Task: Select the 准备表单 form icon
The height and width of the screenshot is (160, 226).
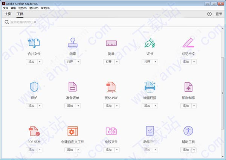Action: [x=73, y=87]
